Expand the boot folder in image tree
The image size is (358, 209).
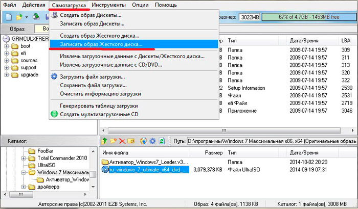tap(6, 46)
